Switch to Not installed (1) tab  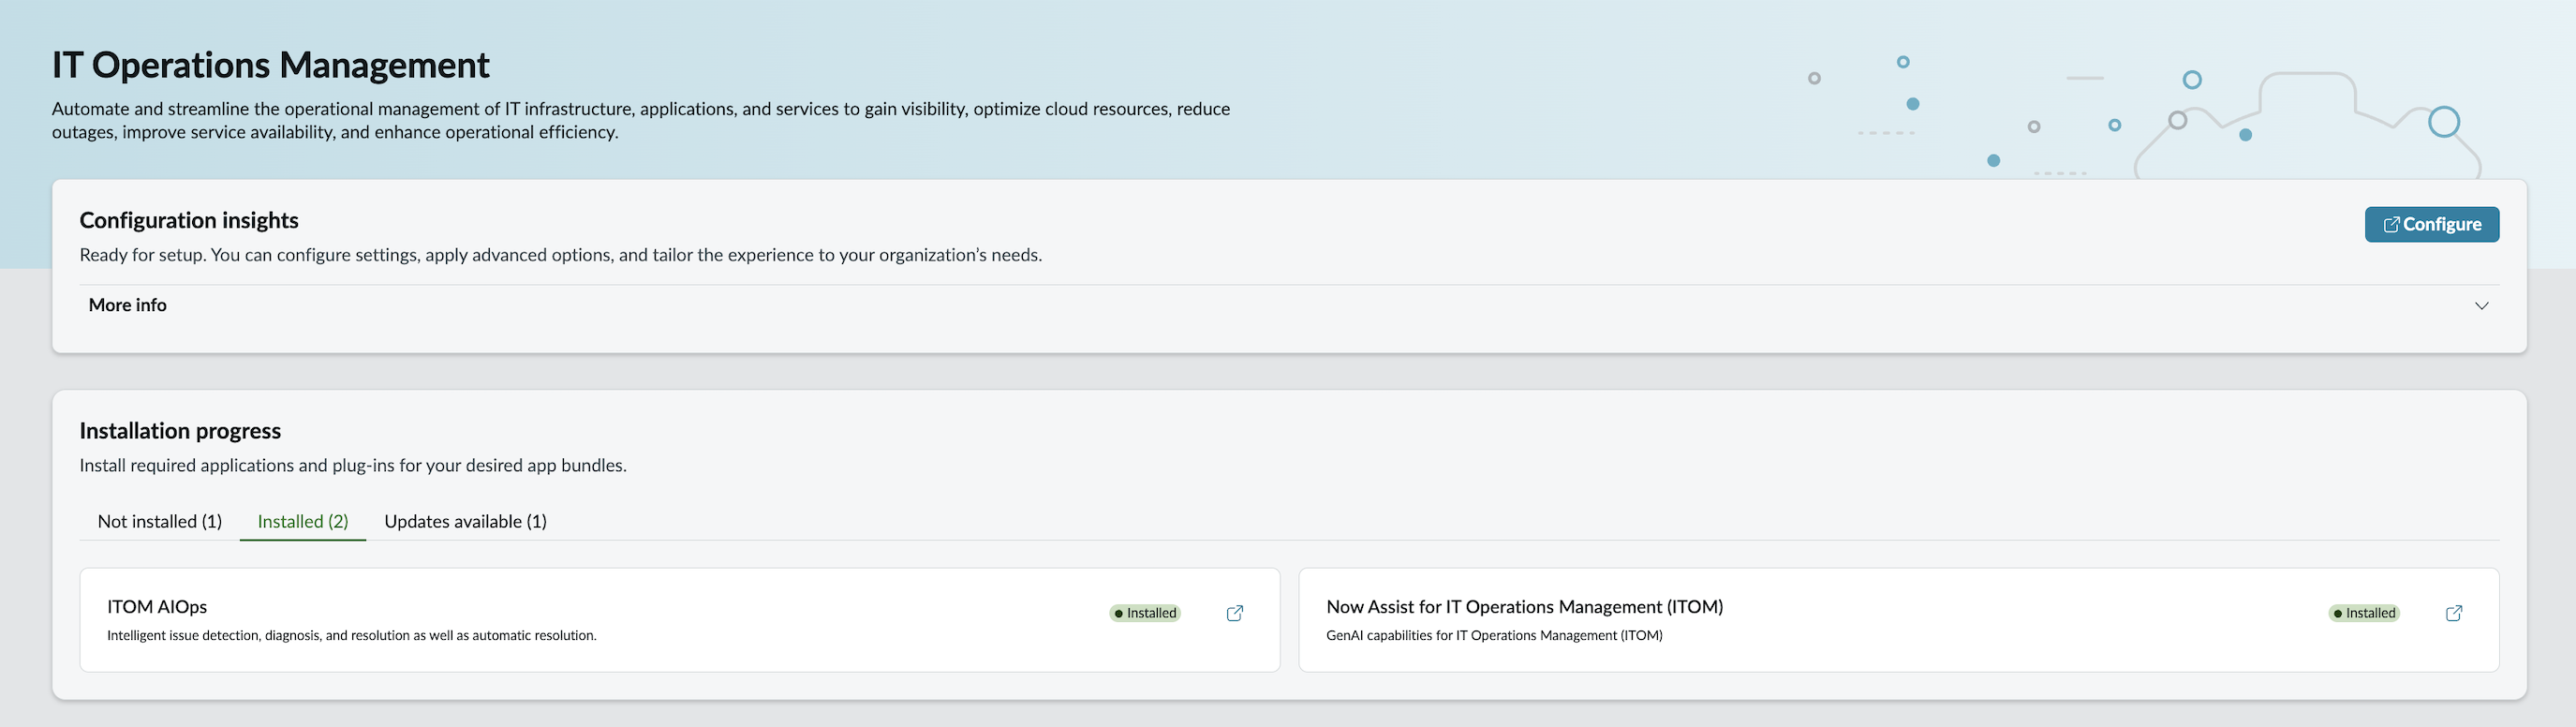click(160, 521)
